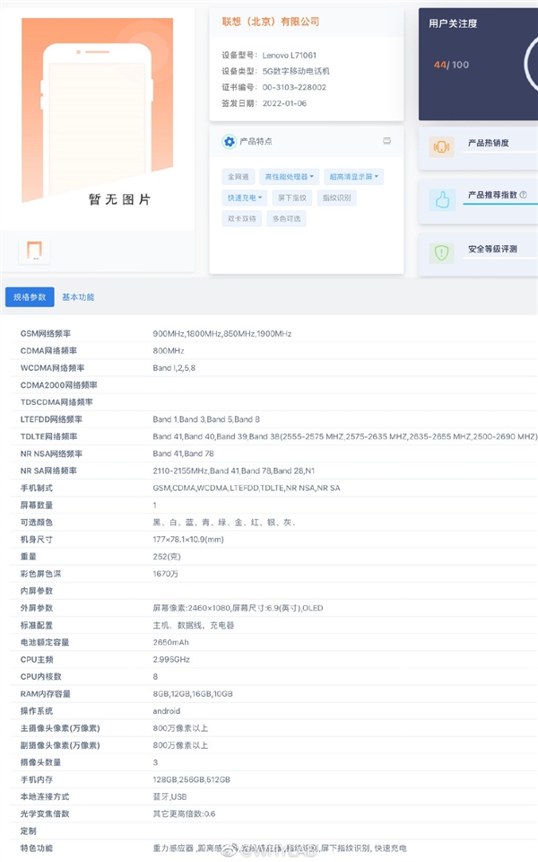Click the large placeholder phone image
This screenshot has width=538, height=862.
[x=97, y=110]
